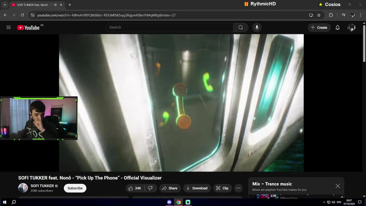Go to YouTube home via the logo
The image size is (366, 206).
click(28, 27)
